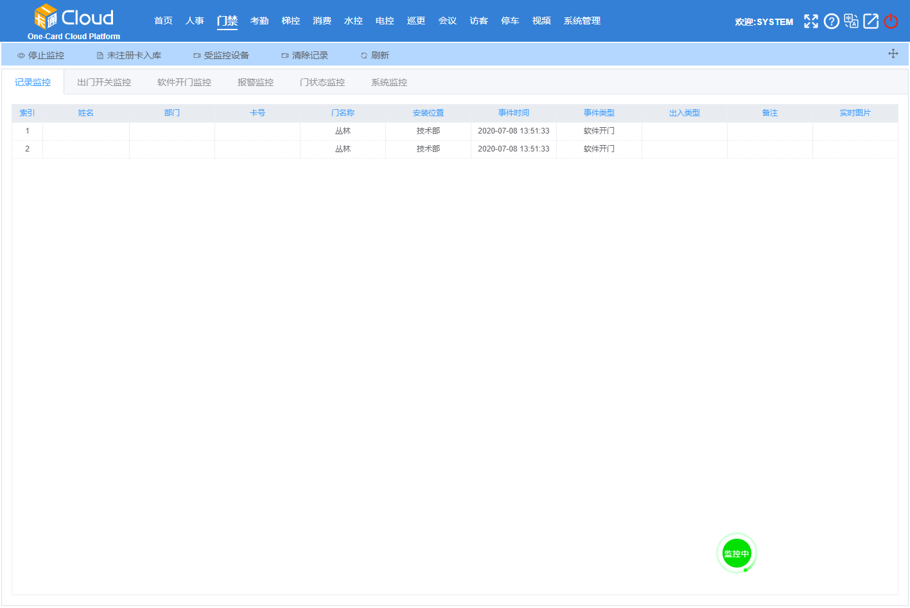Open 系统管理 menu item

pyautogui.click(x=582, y=21)
